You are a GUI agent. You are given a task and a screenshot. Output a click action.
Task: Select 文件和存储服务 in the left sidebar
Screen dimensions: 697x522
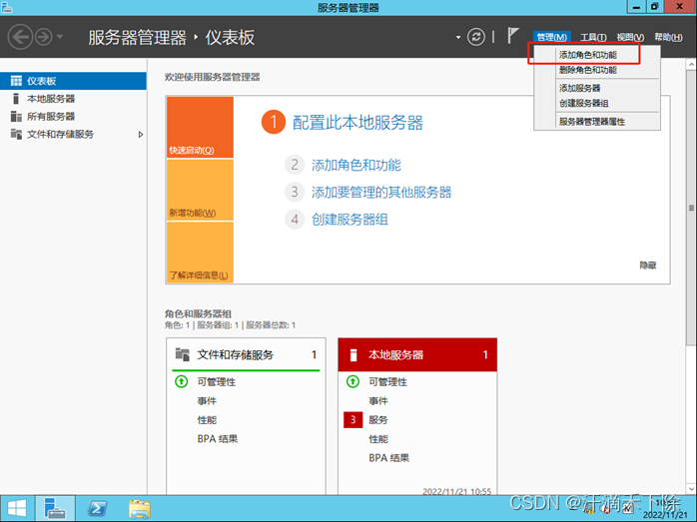pyautogui.click(x=73, y=134)
